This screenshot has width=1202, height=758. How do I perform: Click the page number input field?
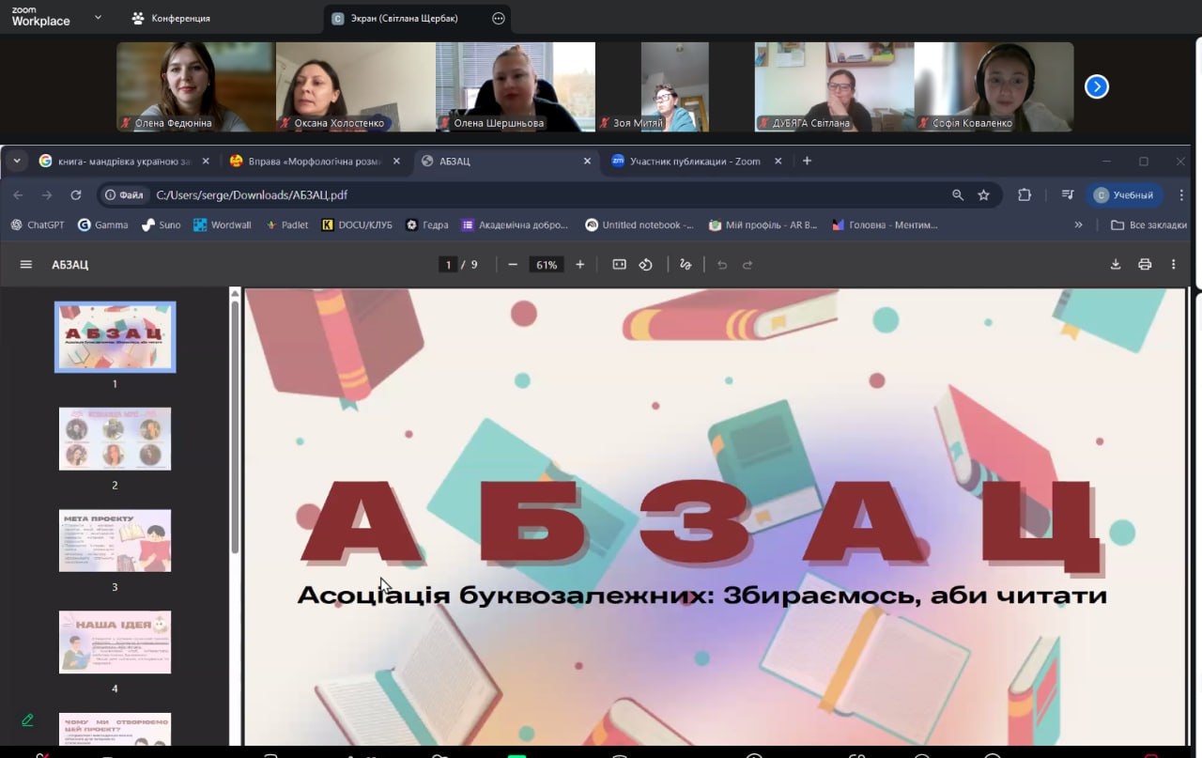[x=449, y=265]
